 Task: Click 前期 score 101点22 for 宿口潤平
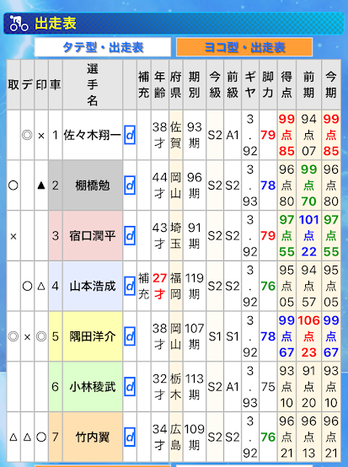[308, 236]
